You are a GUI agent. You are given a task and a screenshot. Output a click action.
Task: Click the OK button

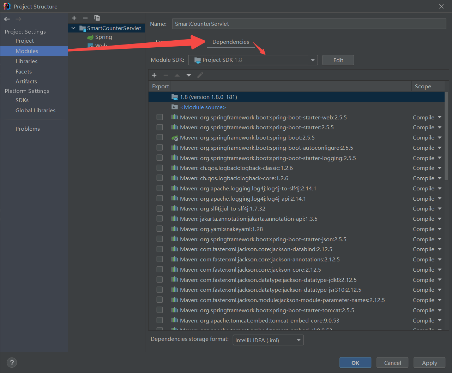click(355, 363)
